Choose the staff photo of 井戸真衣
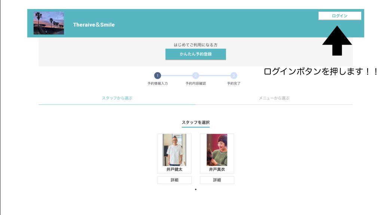Viewport: 383px width, 215px height. [217, 150]
